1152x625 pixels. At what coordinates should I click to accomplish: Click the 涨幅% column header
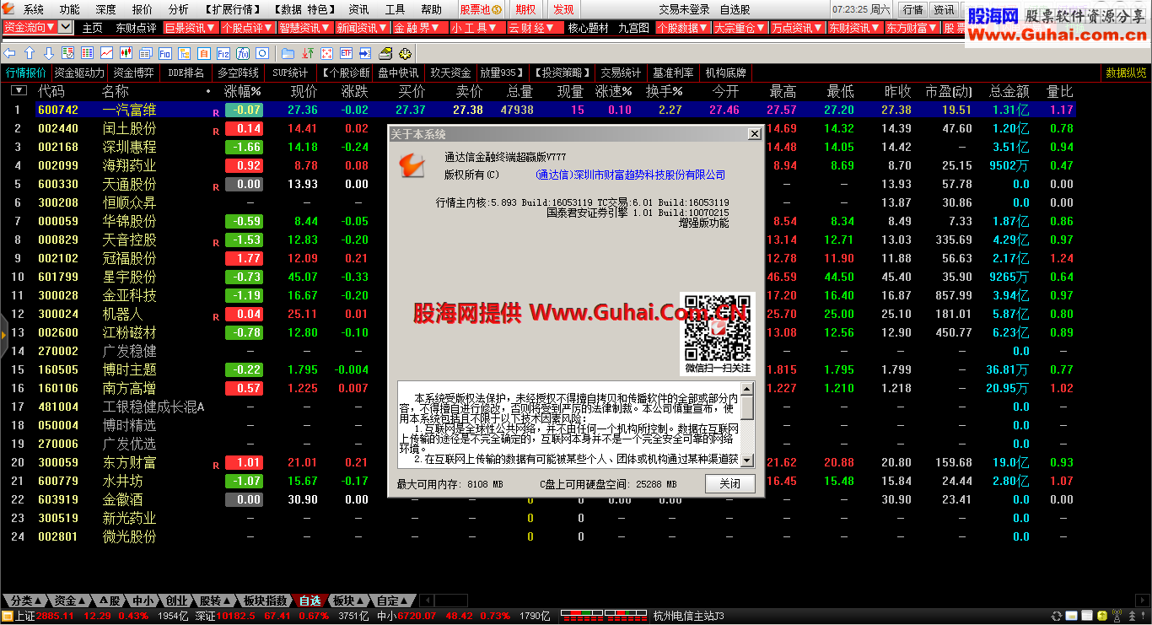pos(243,90)
